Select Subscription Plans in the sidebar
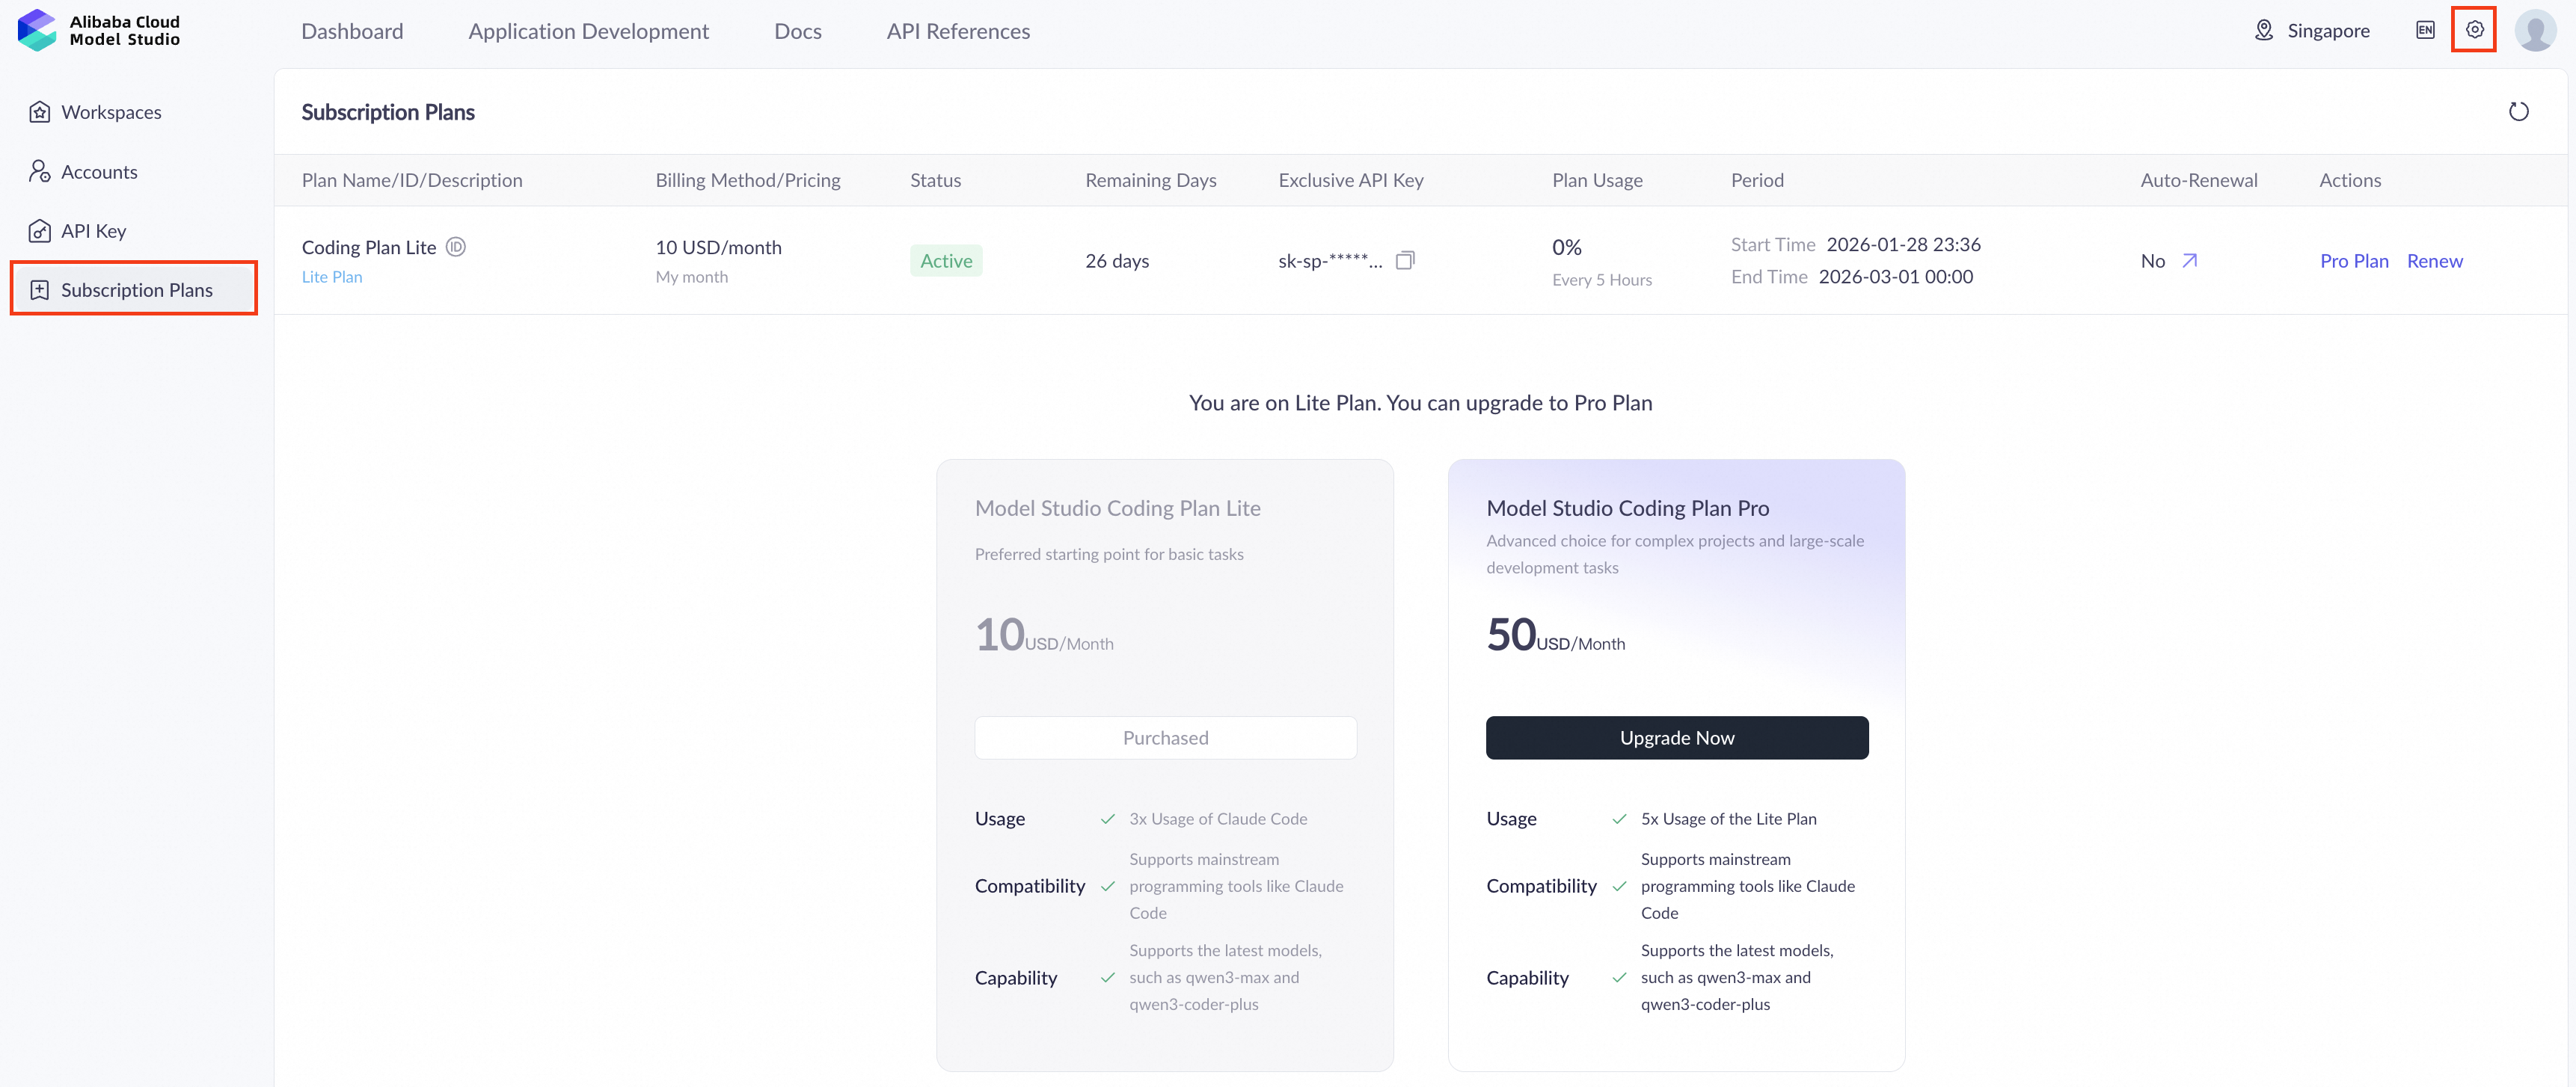Image resolution: width=2576 pixels, height=1087 pixels. click(x=136, y=290)
